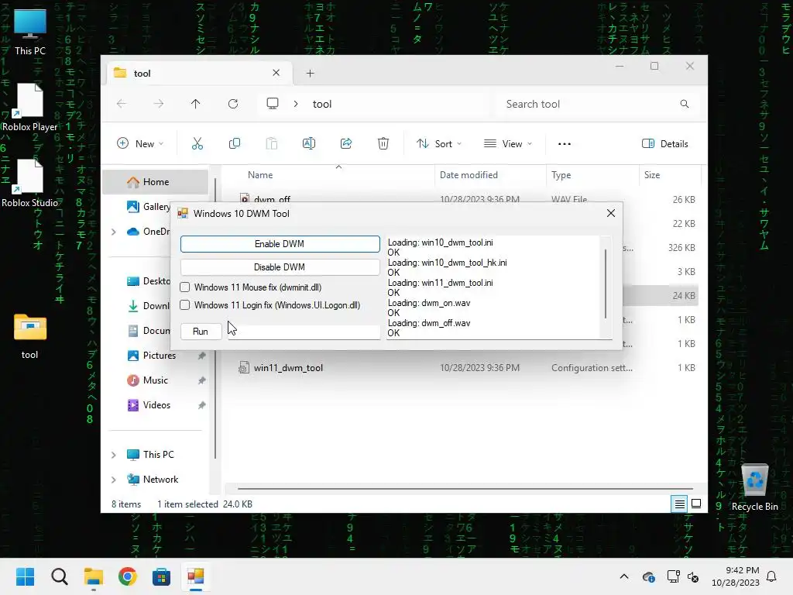Toggle the Details pane button
Screen dimensions: 793x595
point(664,143)
